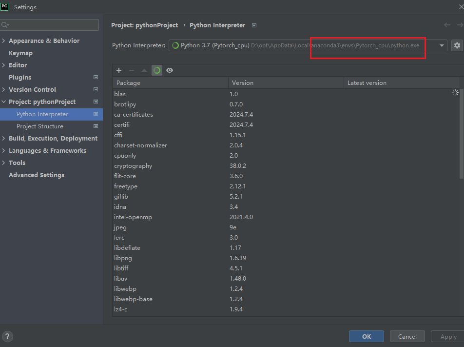Click the upgrade package up-arrow icon
Viewport: 464px width, 347px height.
tap(144, 70)
